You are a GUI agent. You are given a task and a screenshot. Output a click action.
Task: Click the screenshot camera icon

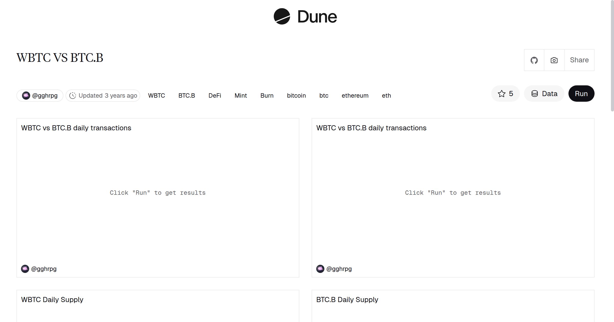pyautogui.click(x=554, y=60)
